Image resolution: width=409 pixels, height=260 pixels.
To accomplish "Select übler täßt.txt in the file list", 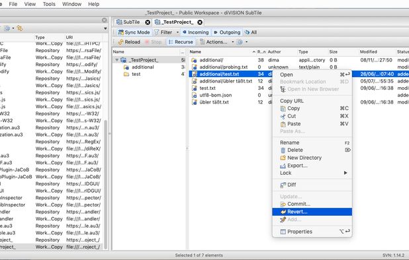I will coord(214,102).
